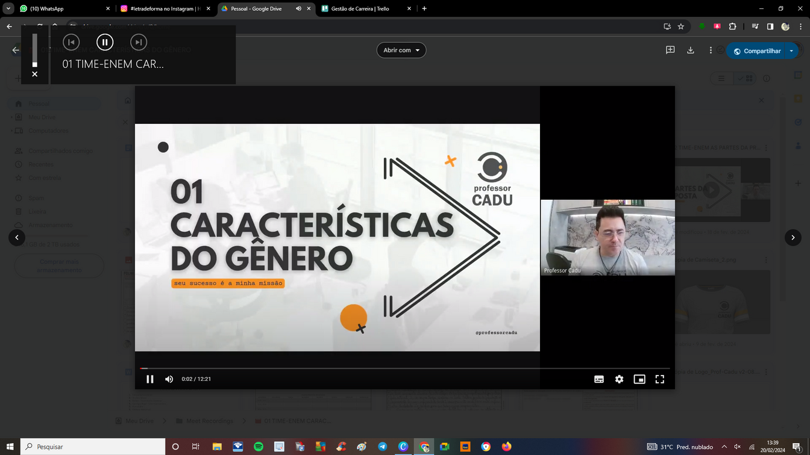The image size is (810, 455).
Task: Open Spotify from the taskbar
Action: (x=259, y=447)
